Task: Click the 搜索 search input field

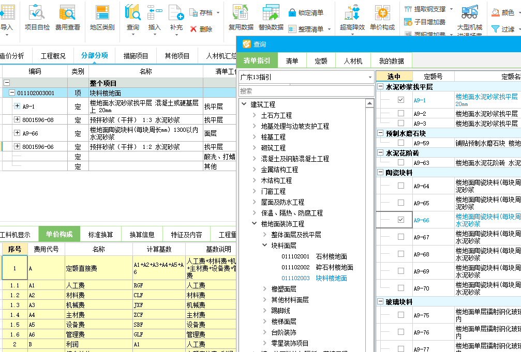Action: tap(306, 90)
